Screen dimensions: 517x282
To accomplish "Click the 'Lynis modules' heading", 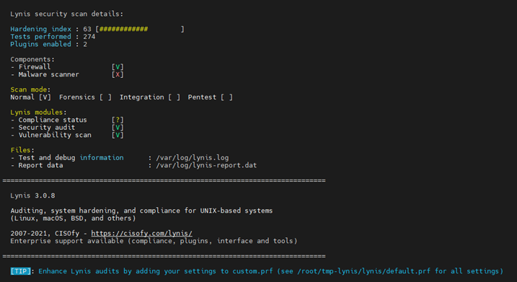I will [36, 113].
